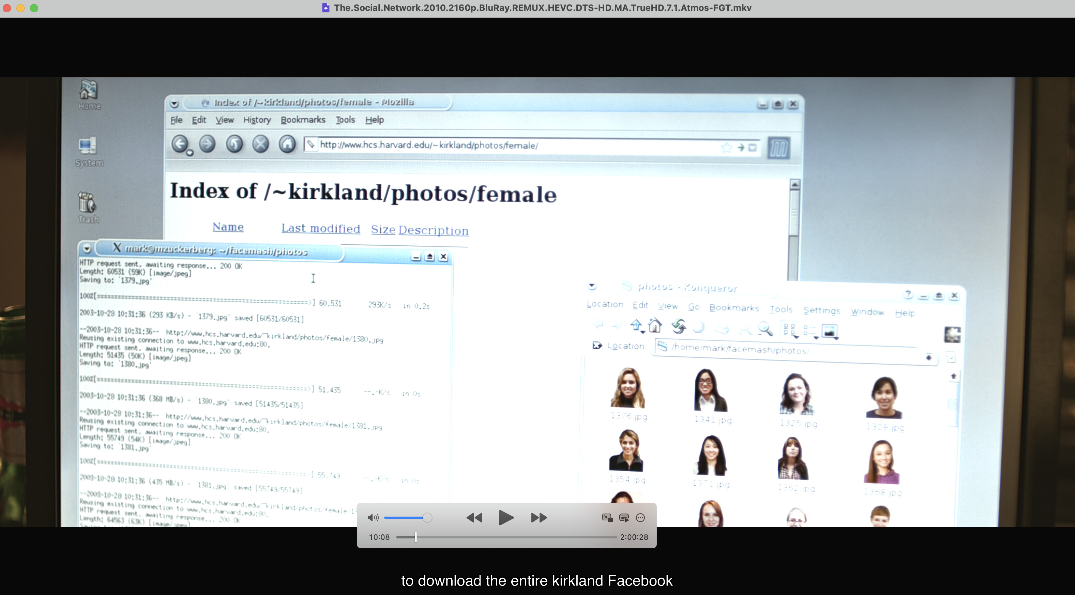The image size is (1075, 595).
Task: Mute audio with the speaker icon
Action: pos(373,518)
